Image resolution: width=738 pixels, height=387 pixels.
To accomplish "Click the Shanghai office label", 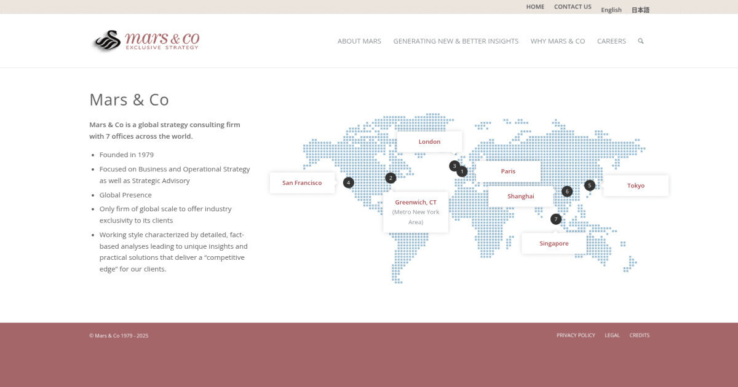I will click(521, 197).
